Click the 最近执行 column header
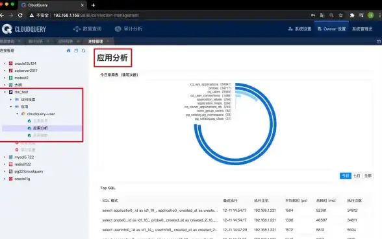 pyautogui.click(x=230, y=201)
